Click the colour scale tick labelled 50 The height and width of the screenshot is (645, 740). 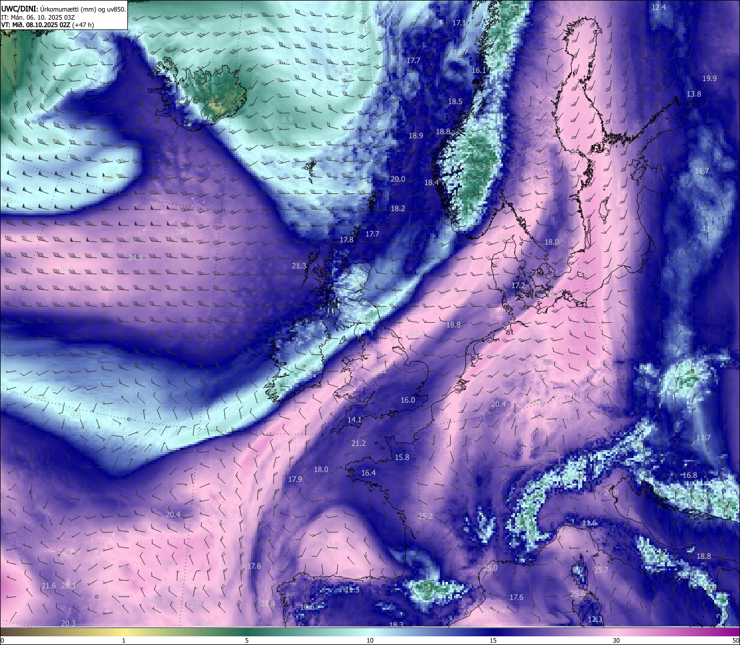(x=735, y=640)
